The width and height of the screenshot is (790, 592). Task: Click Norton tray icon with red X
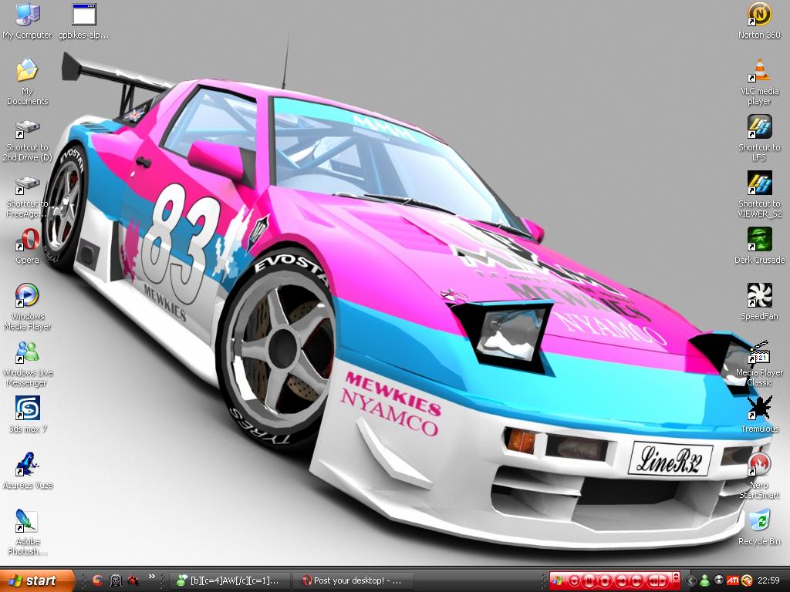pos(747,580)
